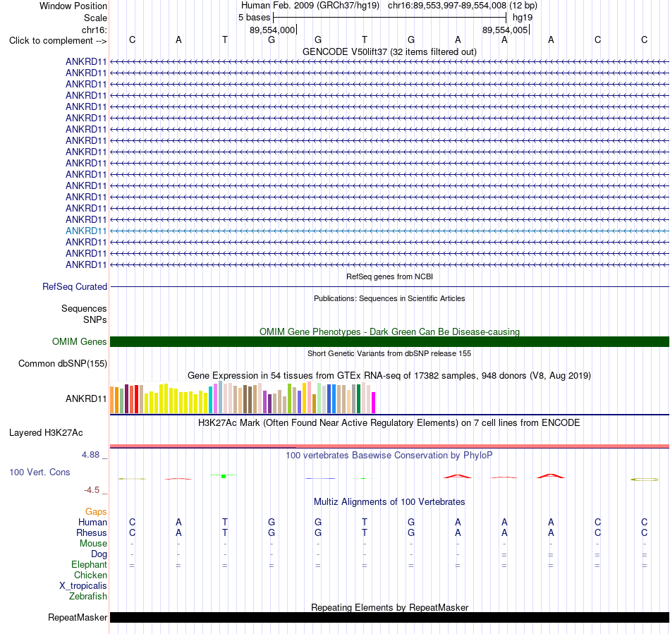Open RefSeq genes from NCBI title
The image size is (670, 634).
pos(389,276)
